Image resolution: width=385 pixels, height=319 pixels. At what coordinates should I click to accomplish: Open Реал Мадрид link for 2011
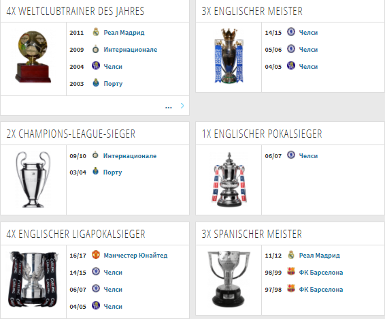[124, 33]
